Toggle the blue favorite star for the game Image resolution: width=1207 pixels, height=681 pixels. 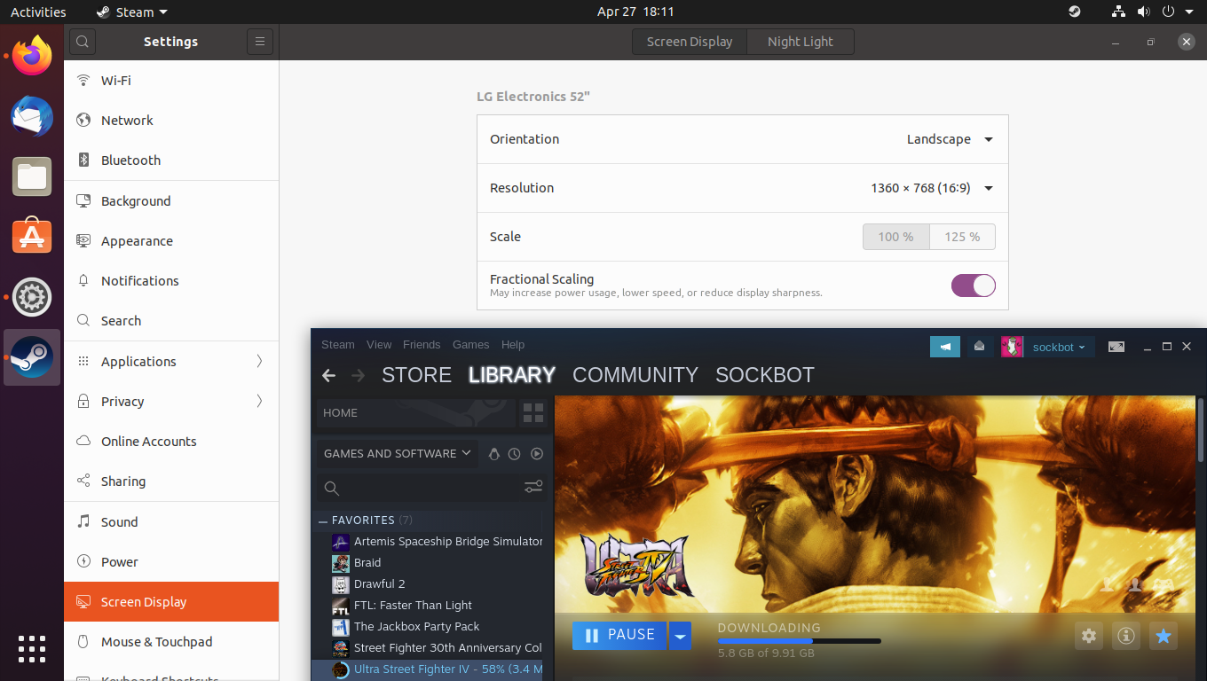1163,636
